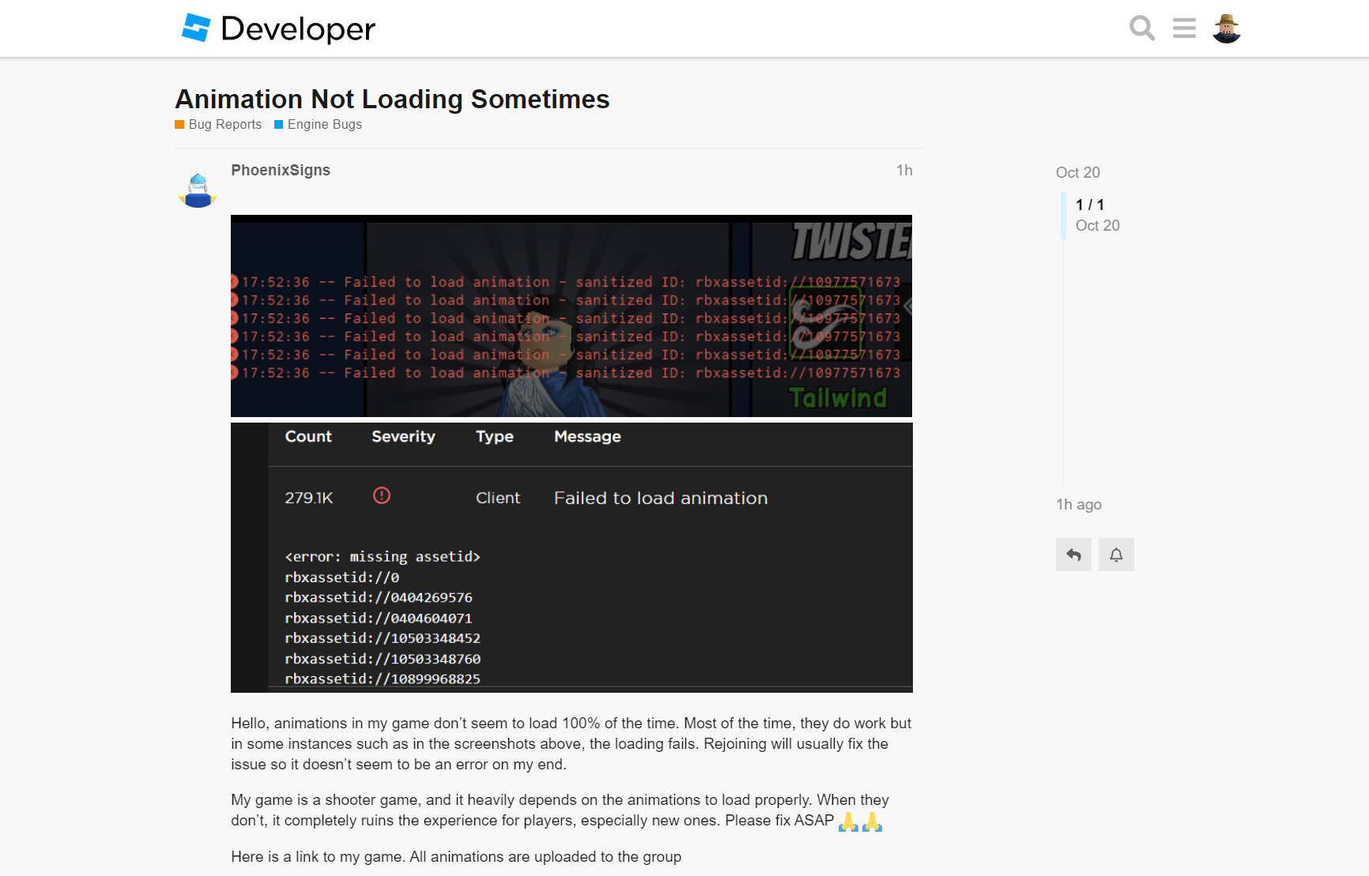Open the search magnifier icon
The width and height of the screenshot is (1369, 876).
(x=1142, y=28)
